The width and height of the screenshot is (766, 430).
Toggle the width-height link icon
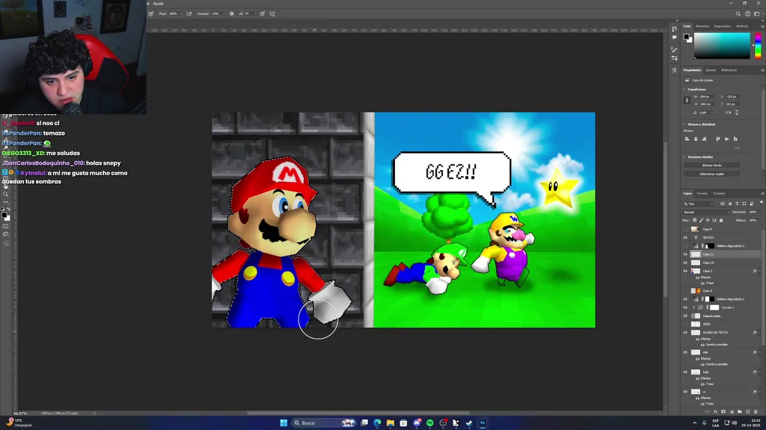(x=687, y=100)
